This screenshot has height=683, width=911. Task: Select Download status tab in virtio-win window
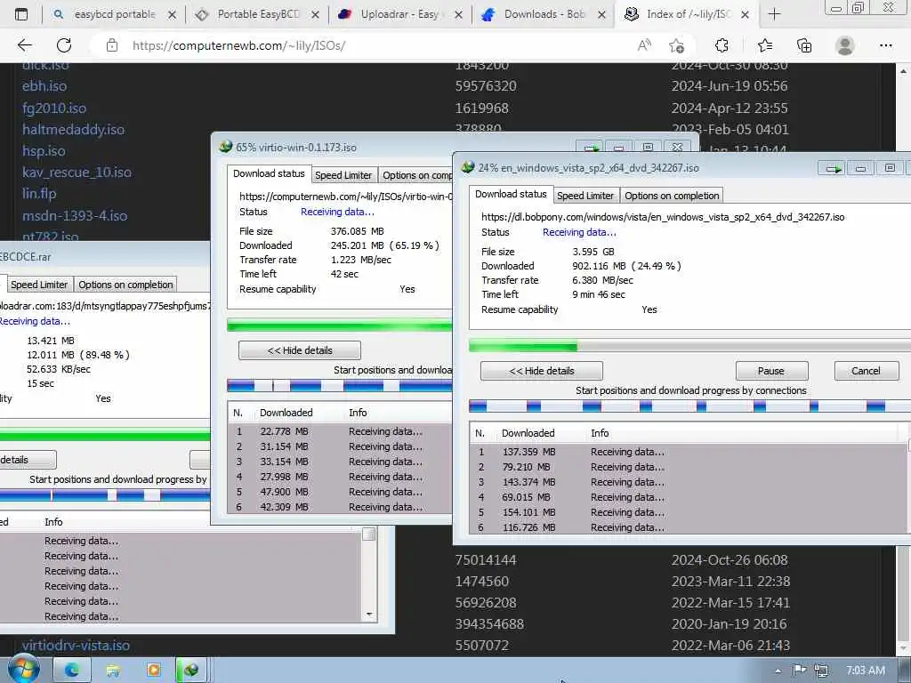tap(269, 173)
